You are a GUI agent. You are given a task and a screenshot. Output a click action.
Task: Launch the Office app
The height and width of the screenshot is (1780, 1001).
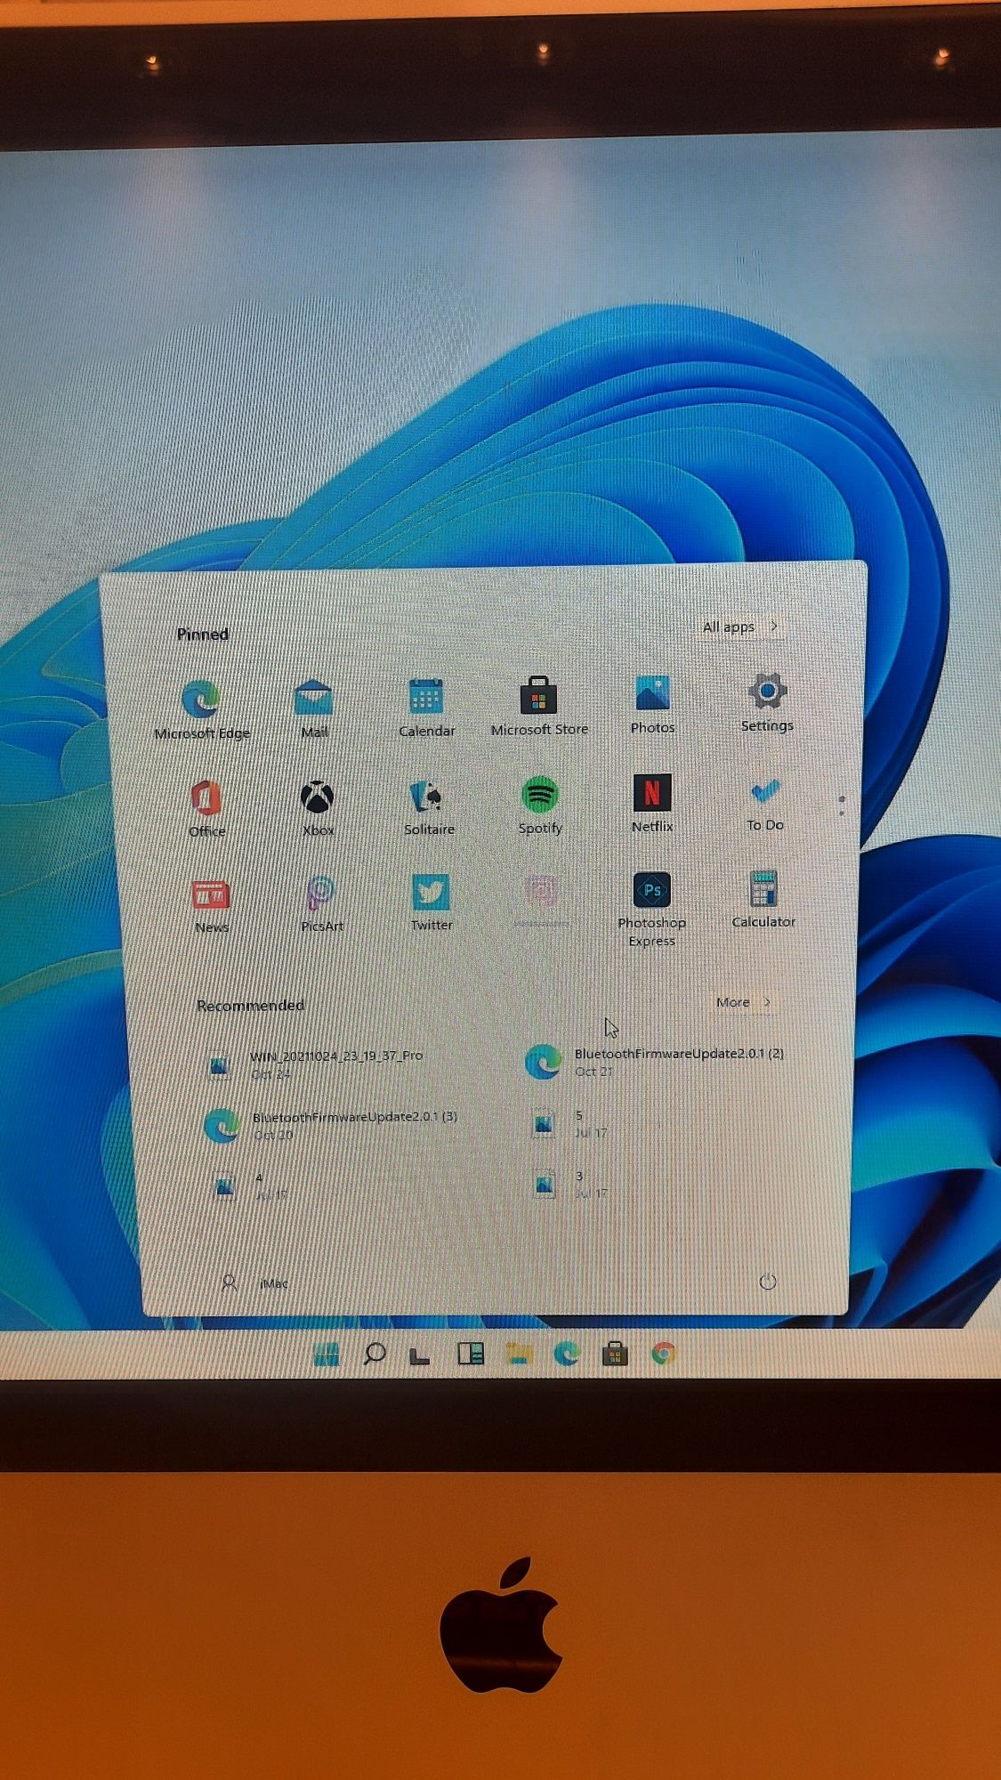coord(206,807)
